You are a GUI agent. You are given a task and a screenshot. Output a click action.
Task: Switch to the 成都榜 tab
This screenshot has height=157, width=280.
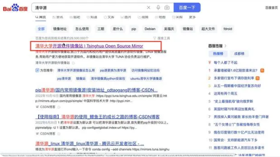click(239, 53)
